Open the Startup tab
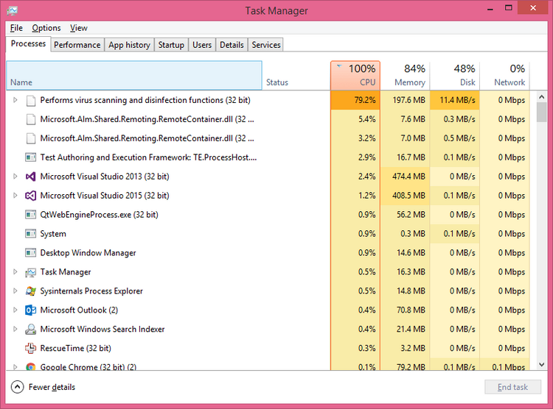 click(171, 45)
